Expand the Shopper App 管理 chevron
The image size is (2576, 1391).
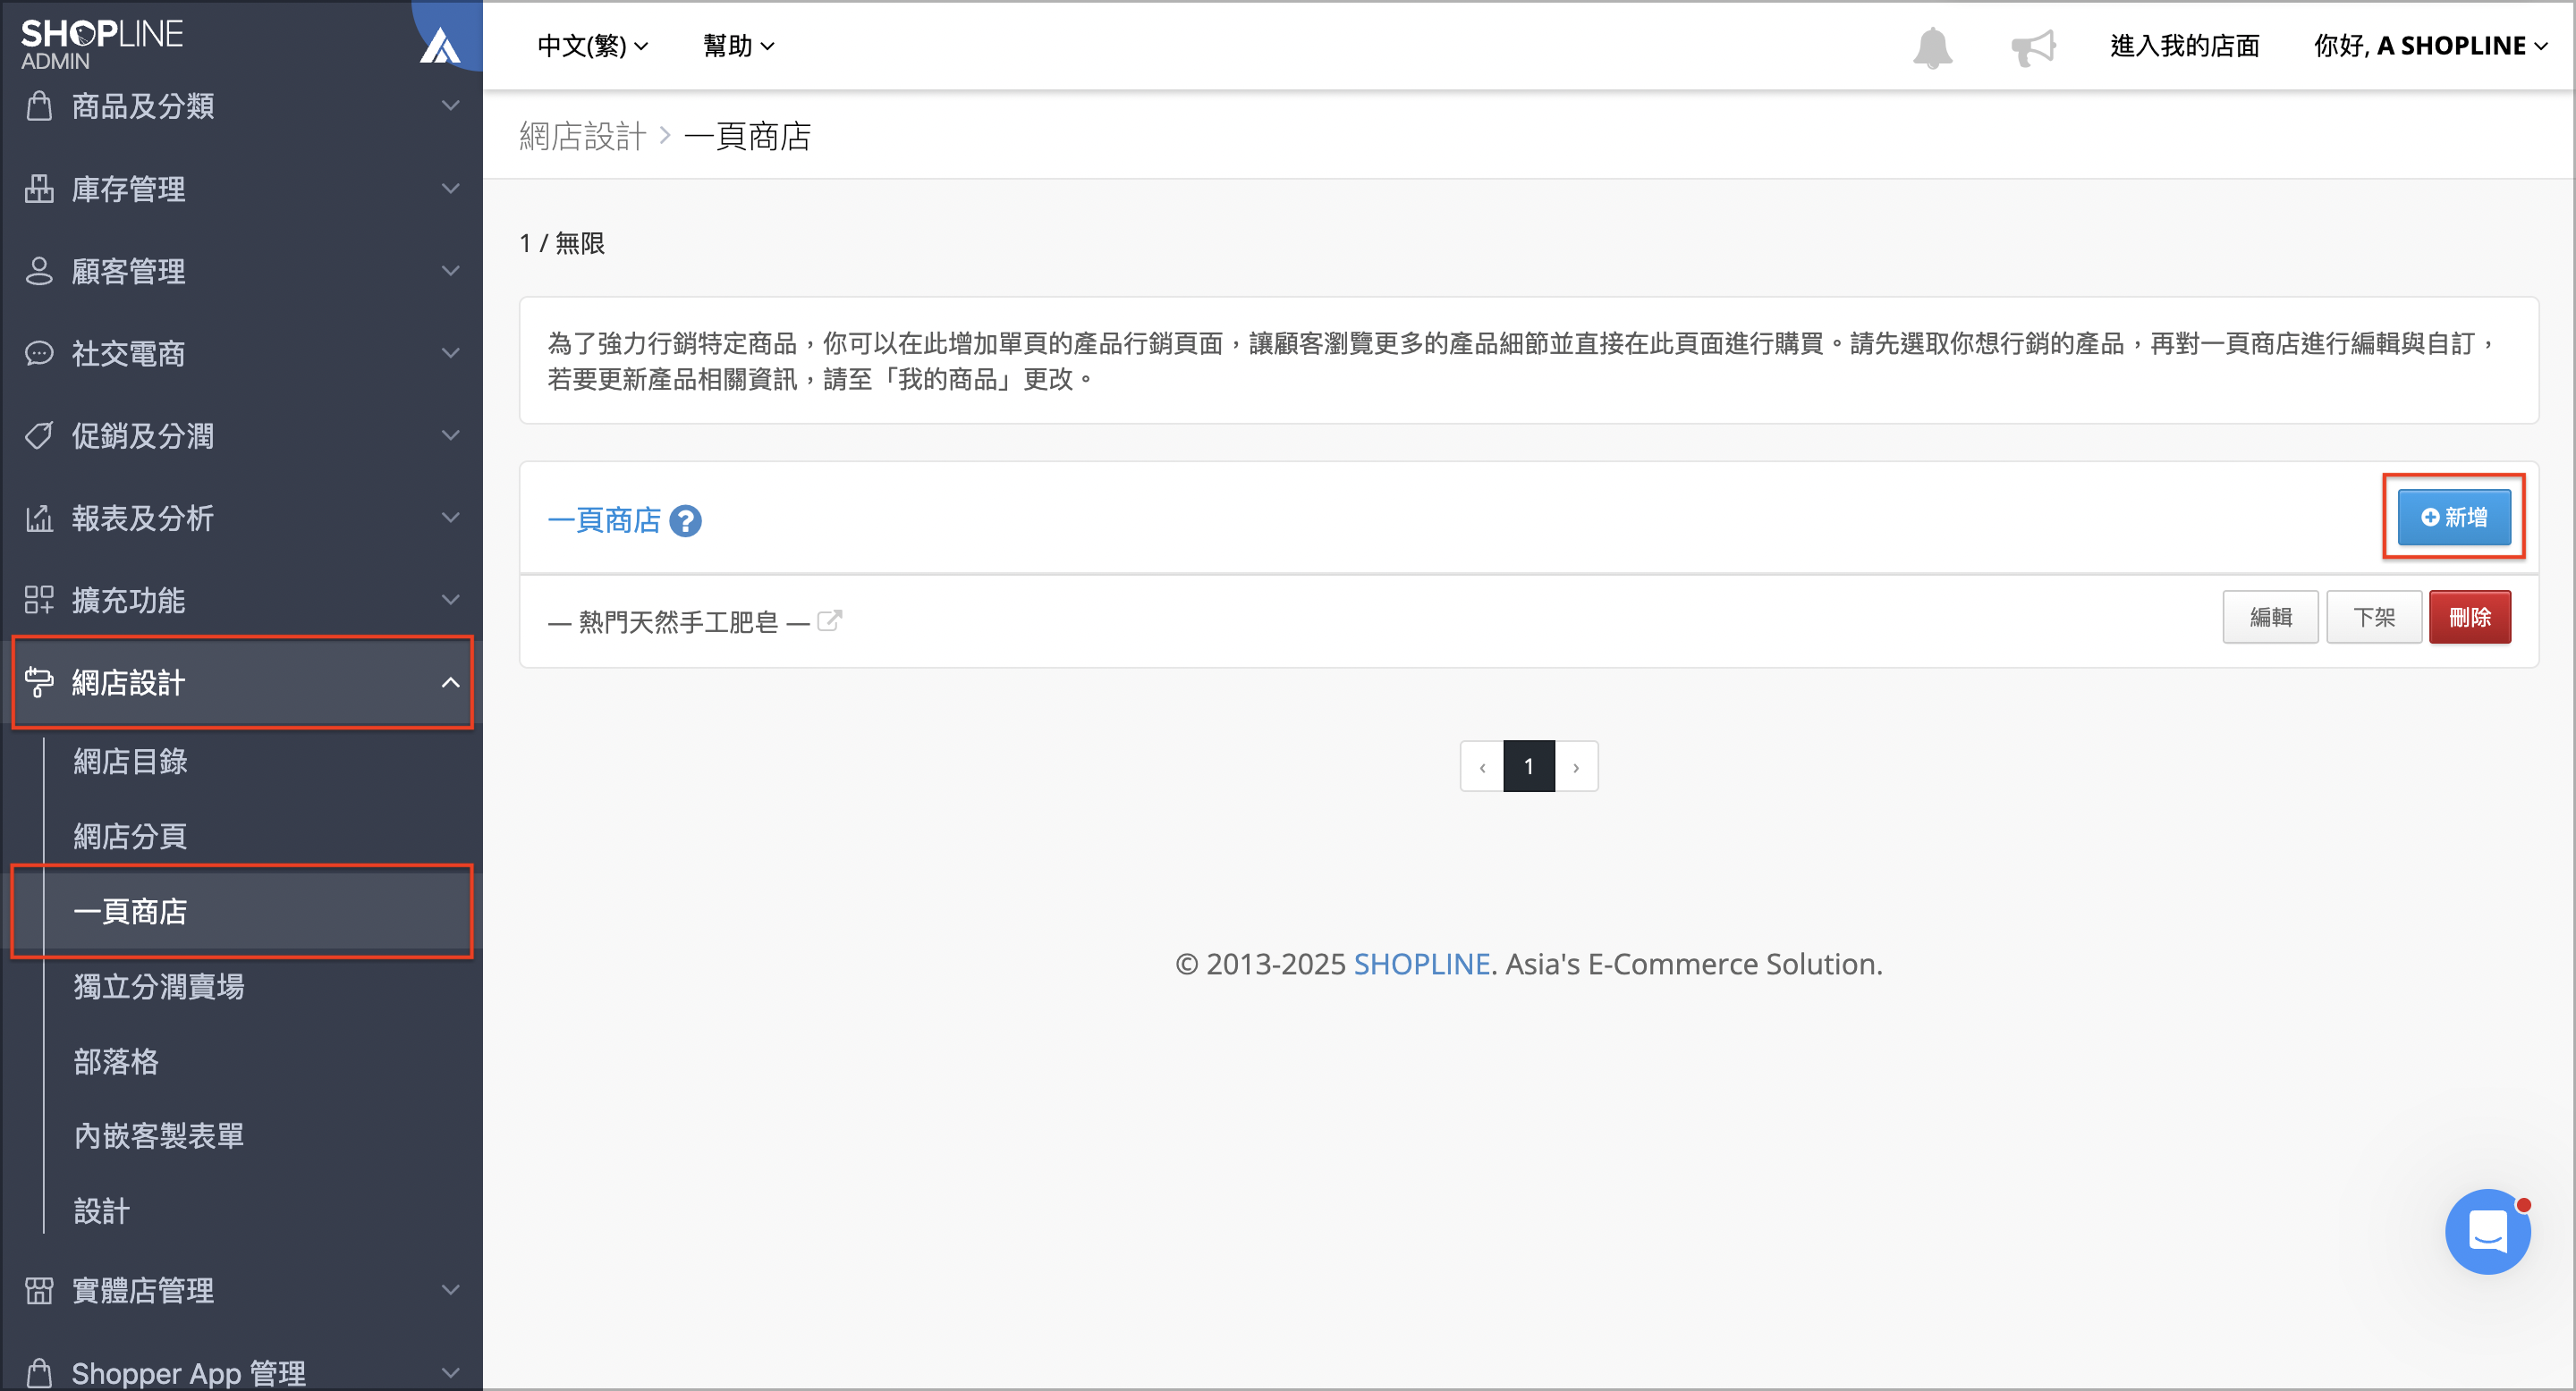451,1372
